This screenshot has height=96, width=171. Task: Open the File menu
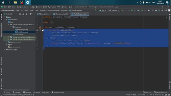click(x=5, y=7)
